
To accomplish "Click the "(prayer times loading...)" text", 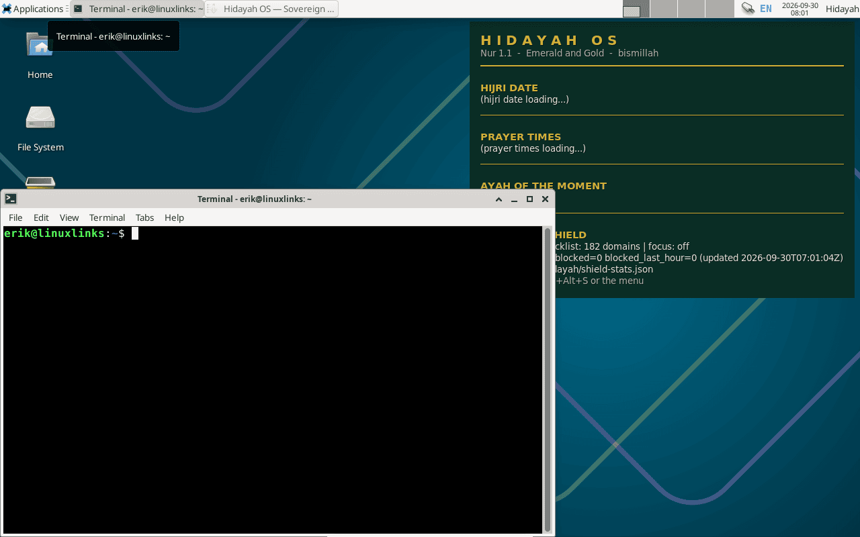I will click(x=533, y=148).
